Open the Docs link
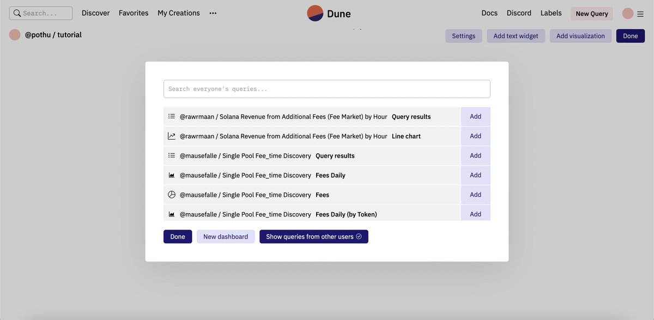This screenshot has height=320, width=654. point(489,13)
